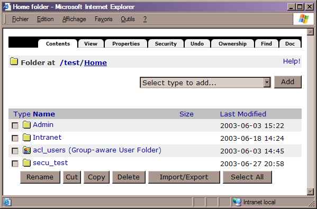The width and height of the screenshot is (317, 209).
Task: Click the date 2003-06-27 20:58
Action: click(252, 164)
